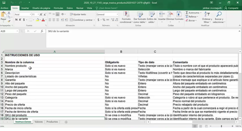Switch to Diseño de página tab
This screenshot has height=131, width=242.
(x=41, y=8)
